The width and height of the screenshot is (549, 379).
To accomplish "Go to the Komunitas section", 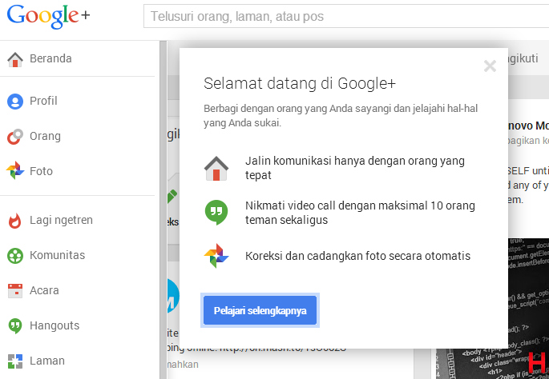I will 58,255.
